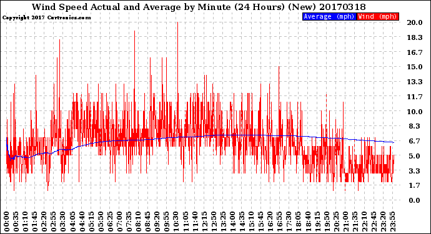431x234 pixels.
Task: Click the 04:05 time label
Action: click(x=72, y=222)
